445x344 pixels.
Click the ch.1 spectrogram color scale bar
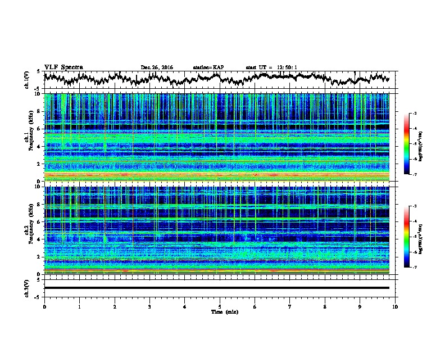[x=406, y=144]
